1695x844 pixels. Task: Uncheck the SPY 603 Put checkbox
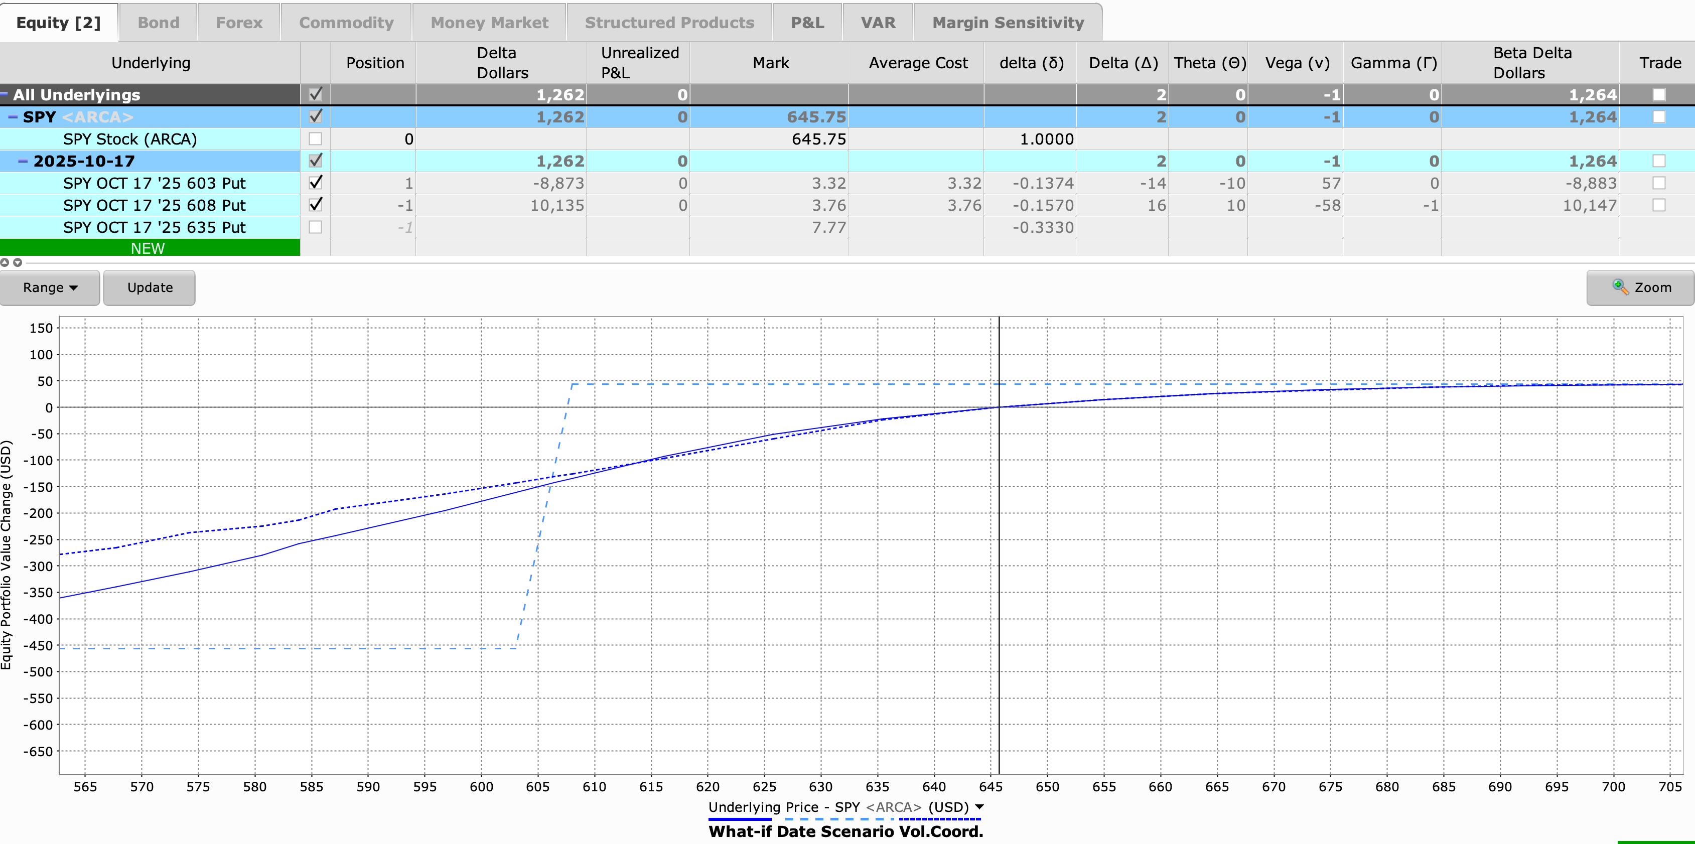[x=315, y=183]
